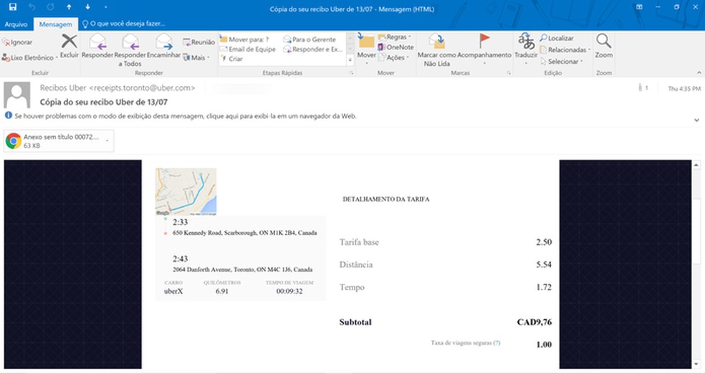Image resolution: width=705 pixels, height=374 pixels.
Task: Flag the message with the Acompanhamento flag
Action: tap(484, 49)
